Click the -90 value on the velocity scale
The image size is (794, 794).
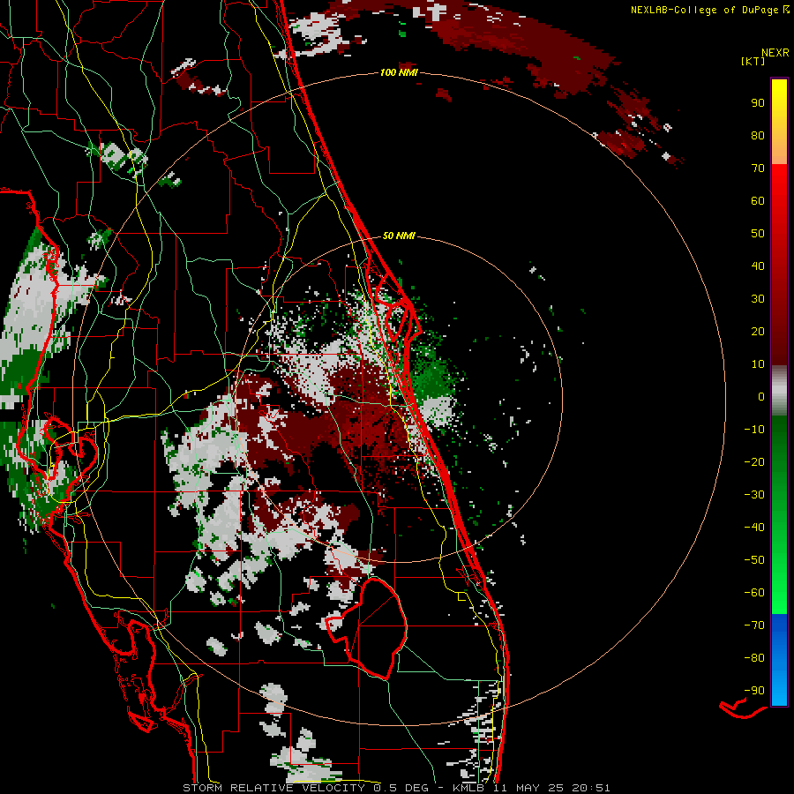(x=754, y=691)
